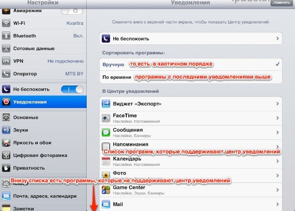Screen dimensions: 295x211
Task: Open Bluetooth settings in sidebar
Action: pyautogui.click(x=43, y=36)
